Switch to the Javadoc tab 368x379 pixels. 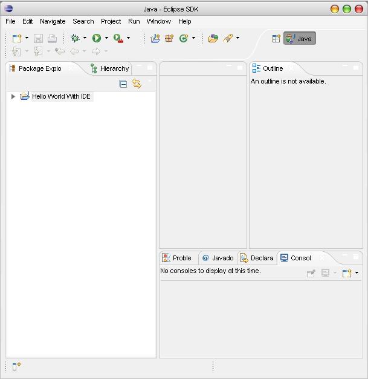(x=218, y=258)
